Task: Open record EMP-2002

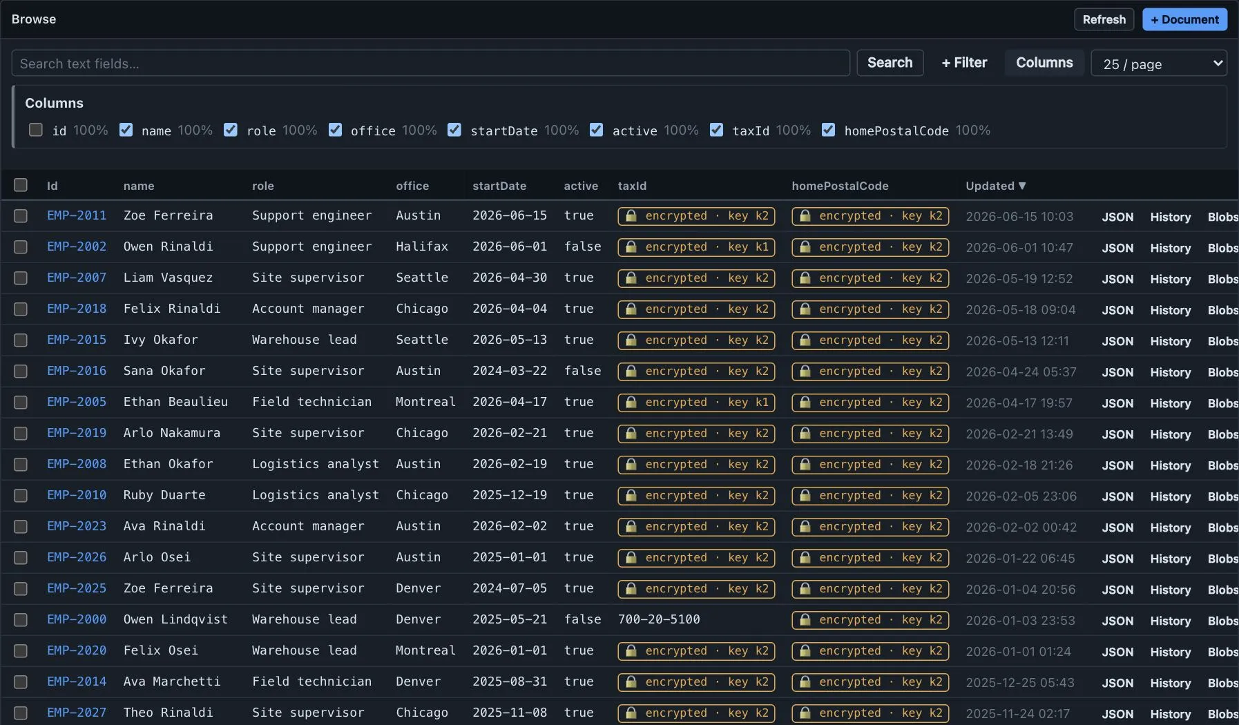Action: pos(77,246)
